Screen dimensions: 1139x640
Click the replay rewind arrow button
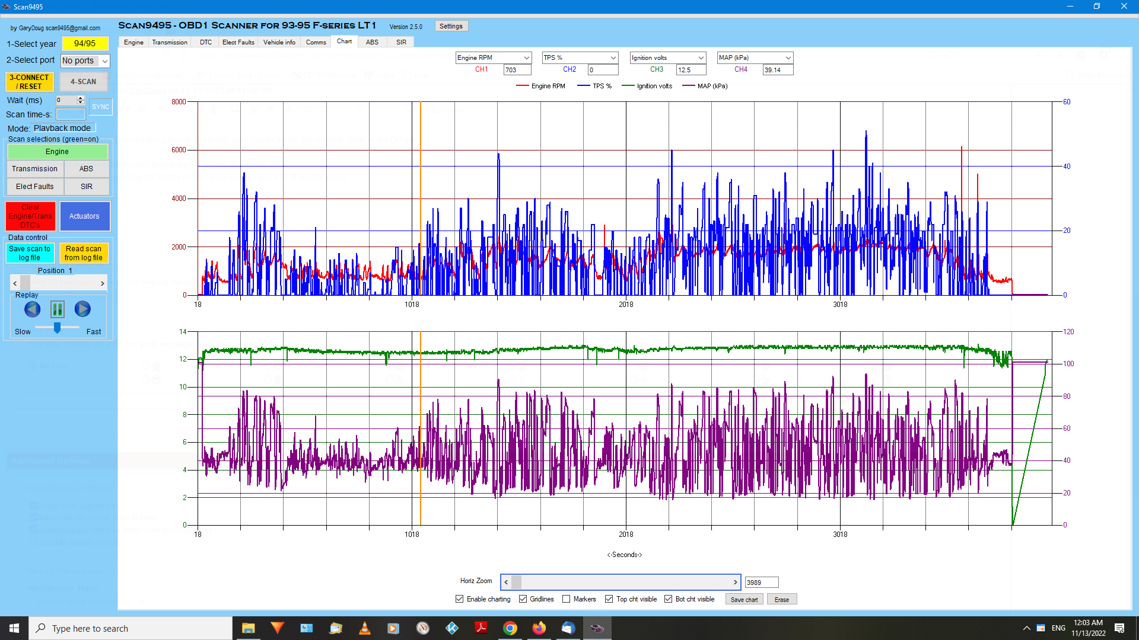(x=33, y=309)
